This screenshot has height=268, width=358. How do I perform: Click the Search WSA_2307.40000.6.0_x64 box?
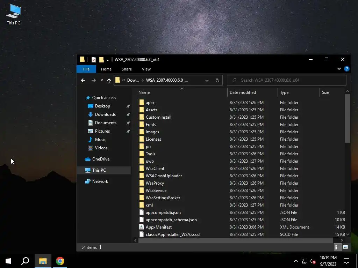point(287,80)
